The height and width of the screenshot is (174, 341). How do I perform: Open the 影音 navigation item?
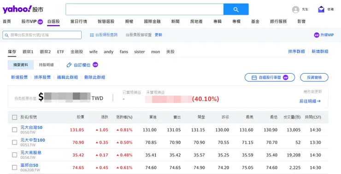pyautogui.click(x=301, y=22)
